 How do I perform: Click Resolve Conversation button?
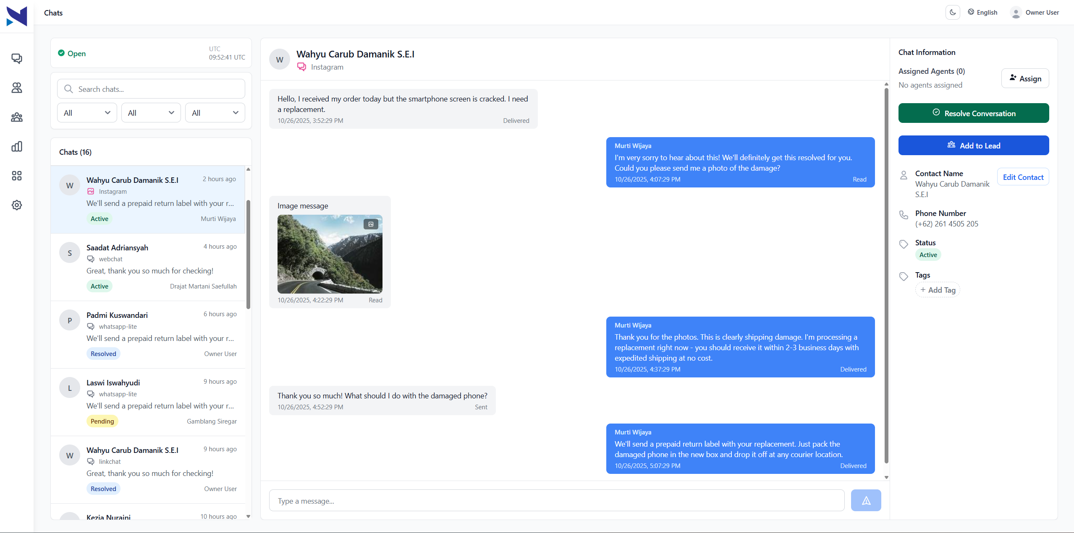(x=973, y=113)
